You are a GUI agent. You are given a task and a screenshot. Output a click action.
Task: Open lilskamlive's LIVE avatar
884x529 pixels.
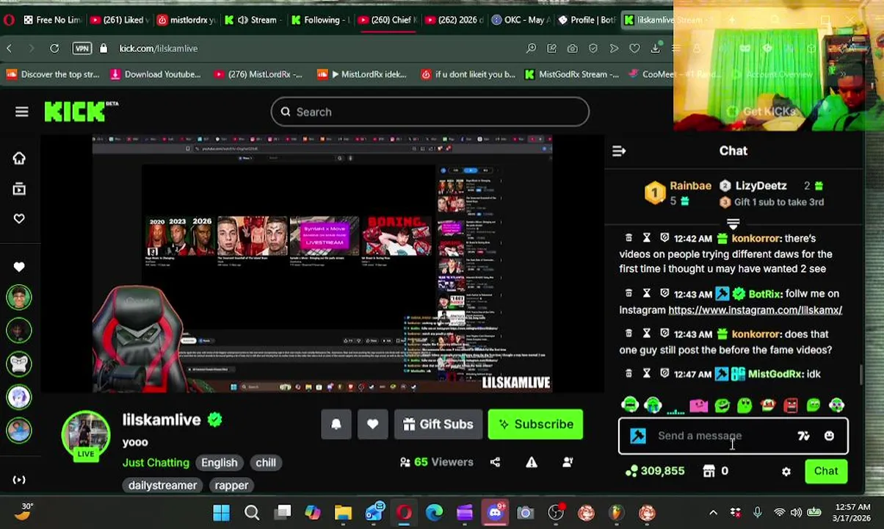click(86, 436)
